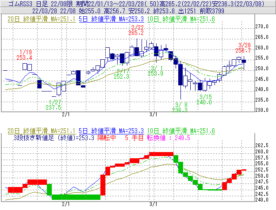The width and height of the screenshot is (276, 210).
Task: Click the 270.0 price axis label
Action: pyautogui.click(x=262, y=27)
